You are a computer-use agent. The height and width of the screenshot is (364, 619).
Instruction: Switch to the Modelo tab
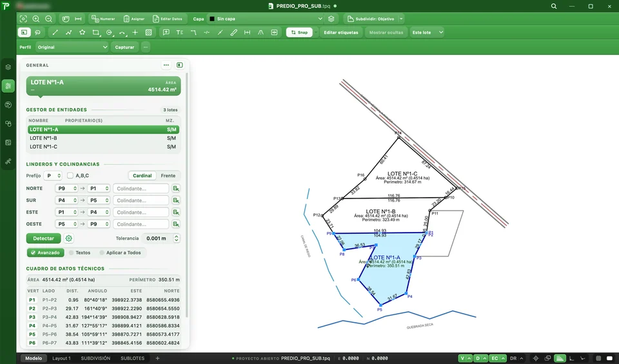pyautogui.click(x=34, y=358)
